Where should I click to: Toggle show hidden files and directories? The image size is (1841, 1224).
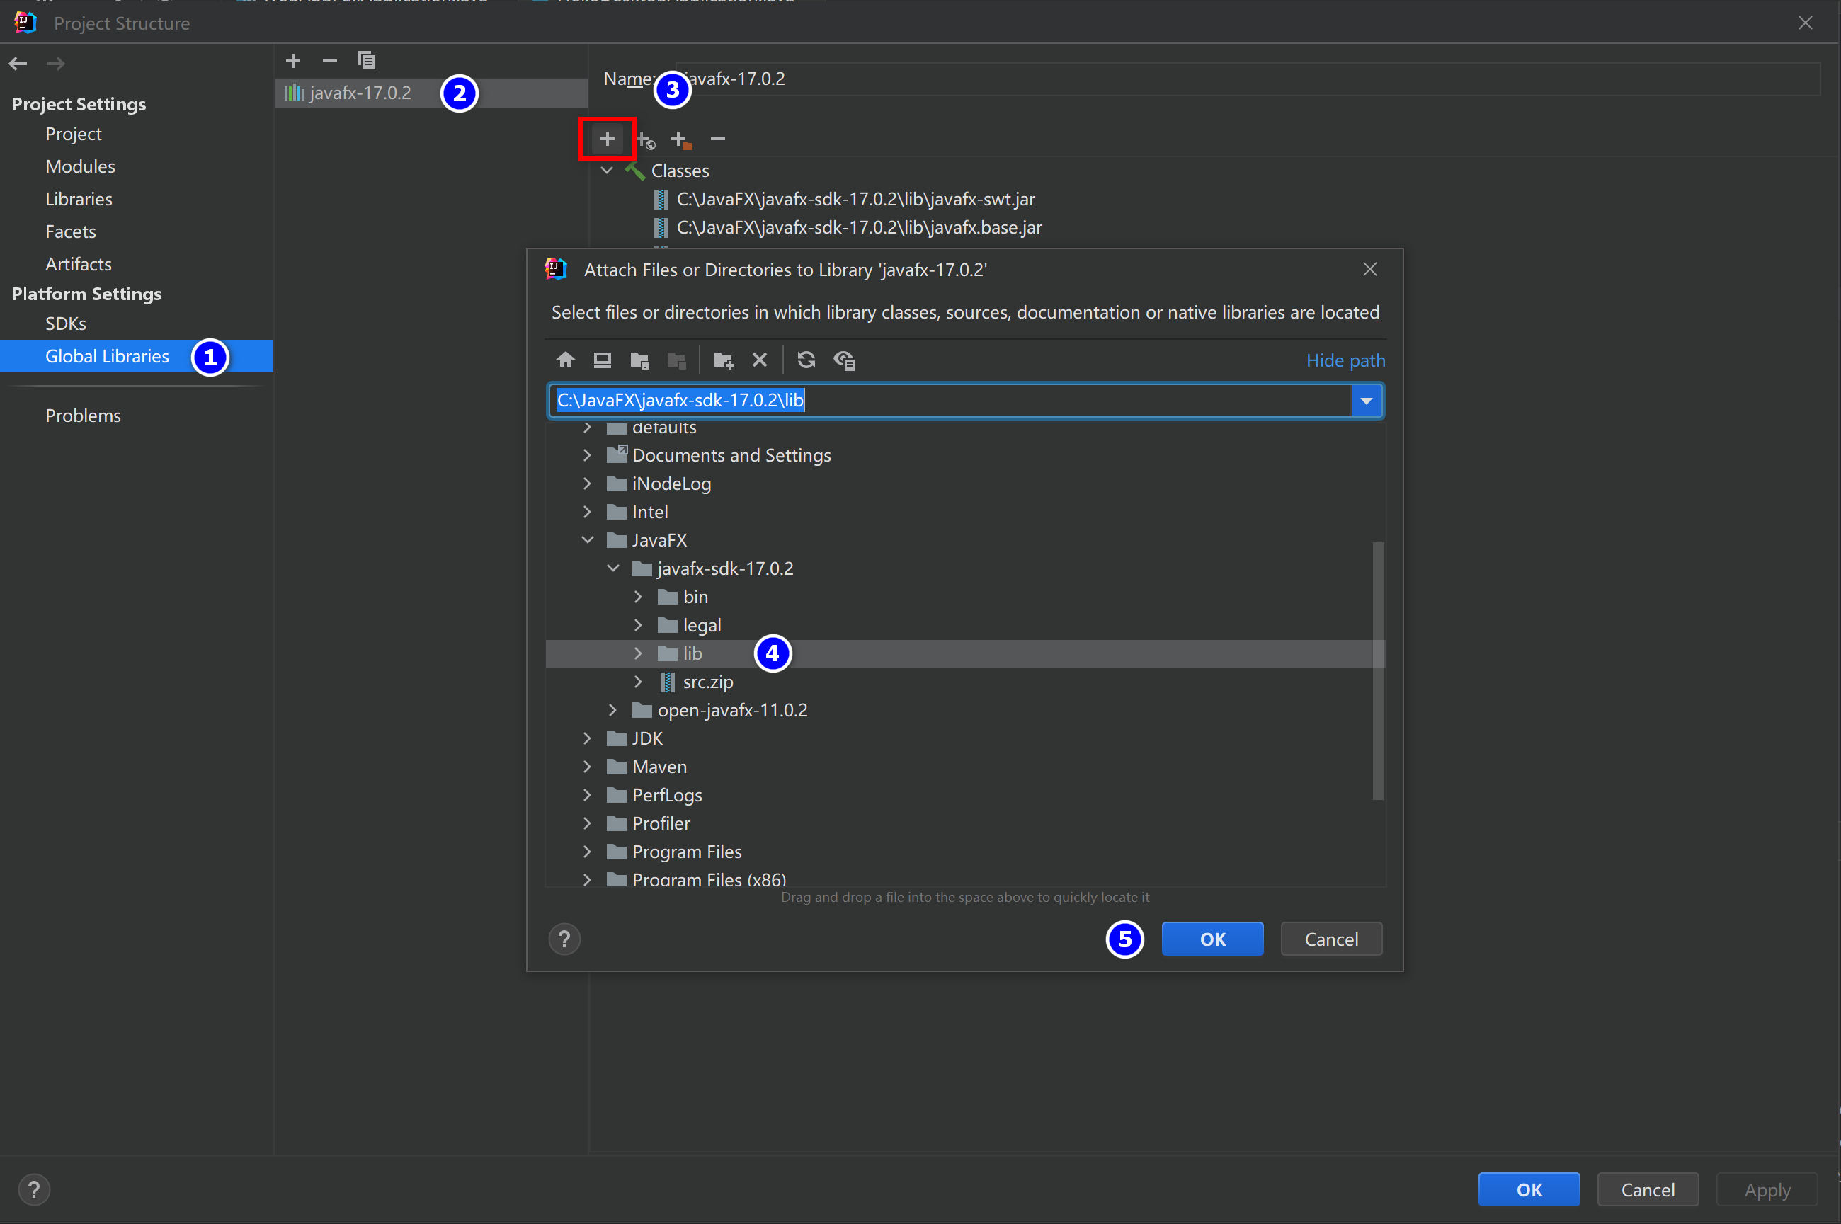click(x=844, y=360)
